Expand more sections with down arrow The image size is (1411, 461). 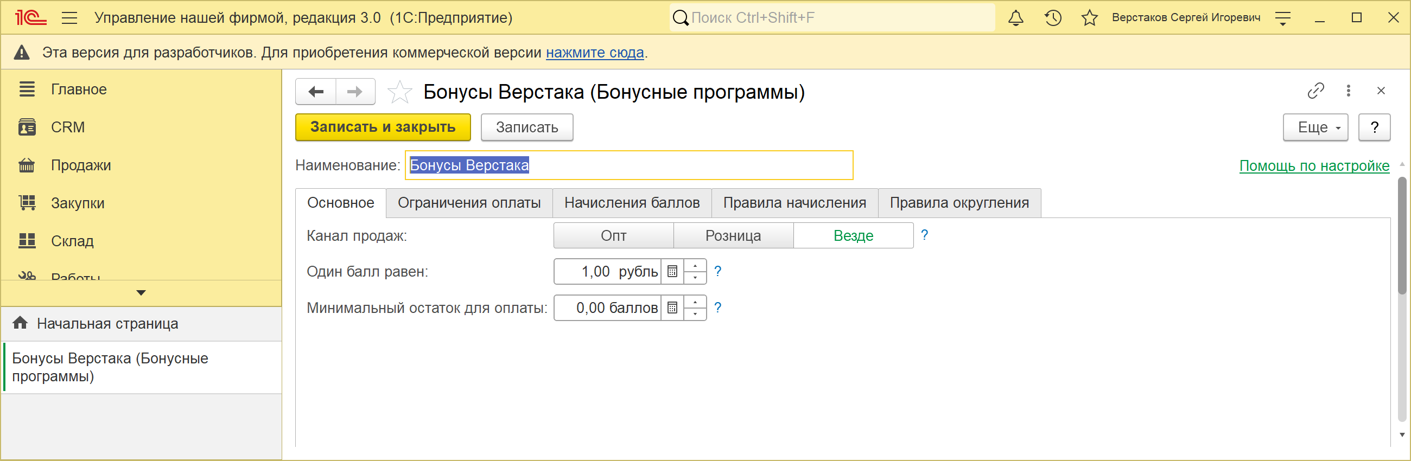141,293
